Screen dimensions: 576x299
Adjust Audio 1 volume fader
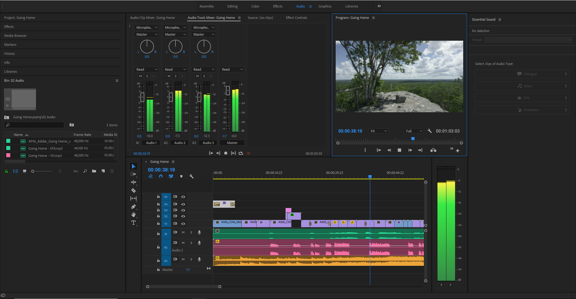(x=142, y=97)
